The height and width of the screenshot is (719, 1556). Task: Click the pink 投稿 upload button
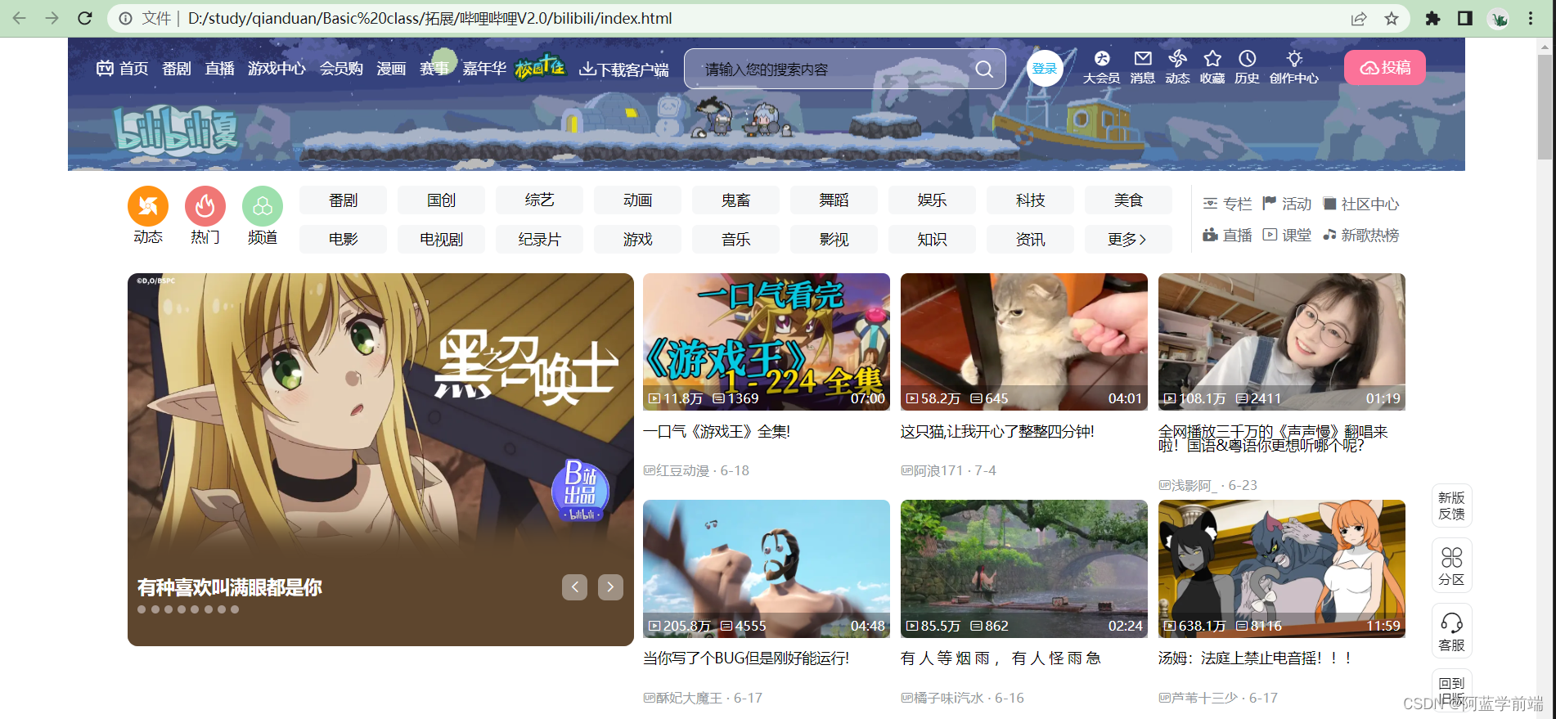tap(1384, 67)
